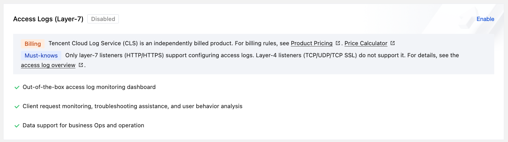Click the Disabled status badge

pyautogui.click(x=103, y=19)
